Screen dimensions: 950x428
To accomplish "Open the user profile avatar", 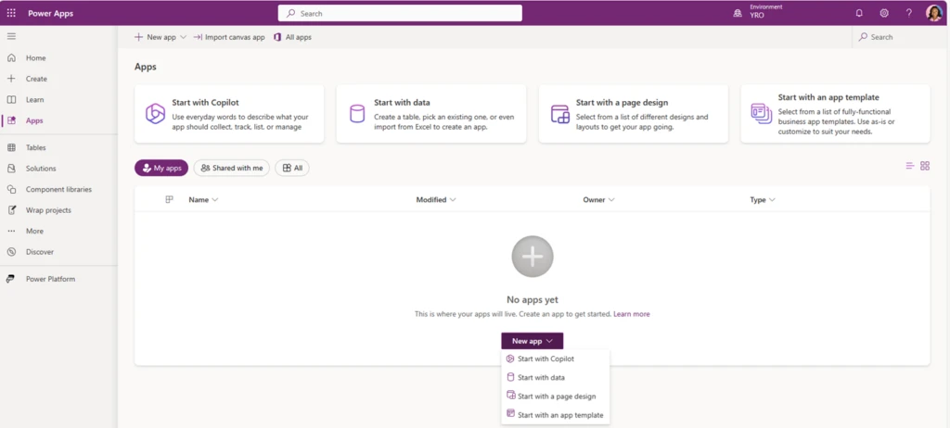I will click(934, 13).
